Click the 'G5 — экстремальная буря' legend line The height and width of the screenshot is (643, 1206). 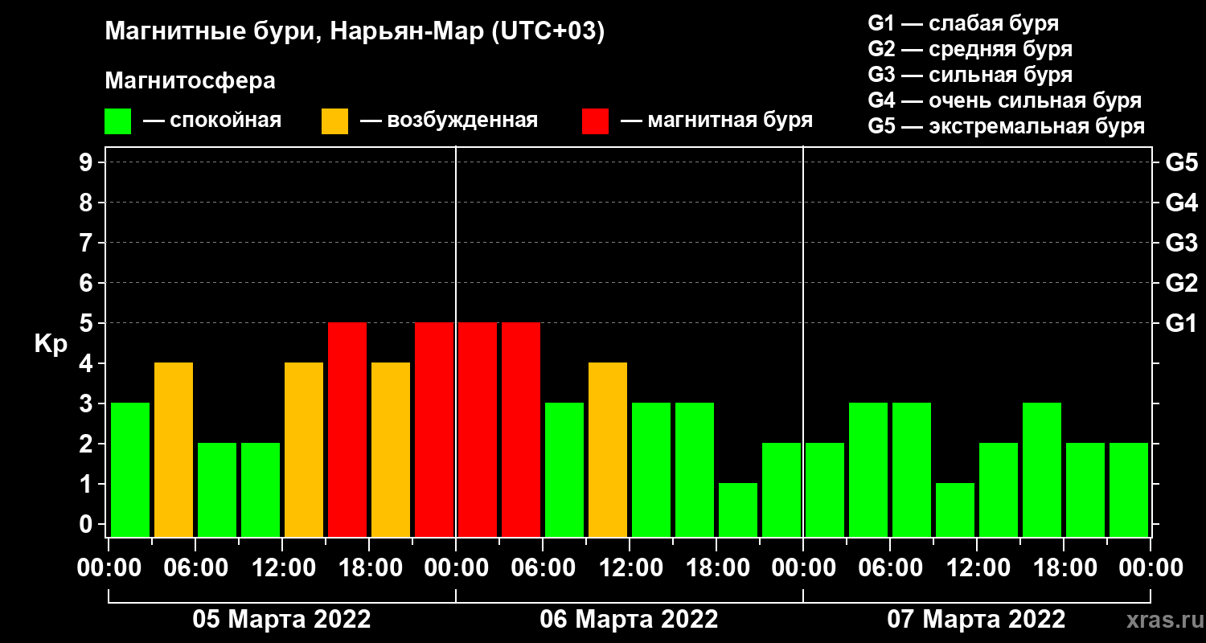[1006, 126]
